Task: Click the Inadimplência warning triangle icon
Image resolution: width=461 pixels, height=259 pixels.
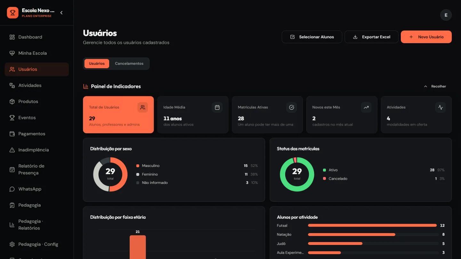Action: (x=12, y=150)
